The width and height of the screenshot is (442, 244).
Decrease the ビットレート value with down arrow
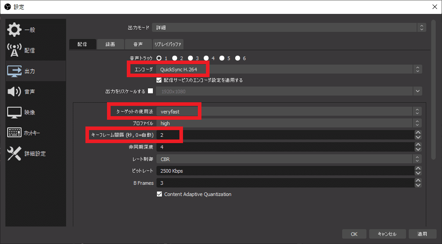point(418,173)
